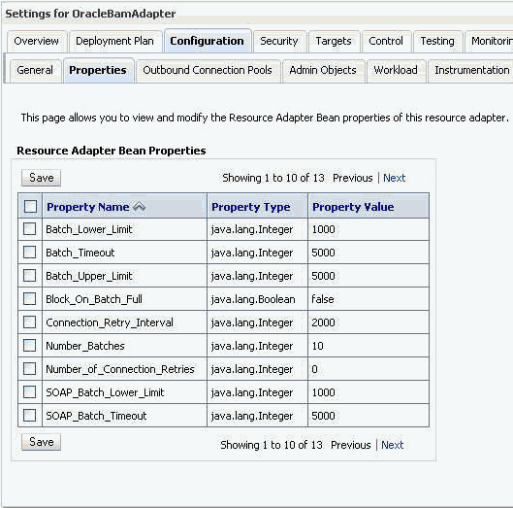This screenshot has height=508, width=513.
Task: Check the SOAP_Batch_Lower_Limit row checkbox
Action: point(30,392)
